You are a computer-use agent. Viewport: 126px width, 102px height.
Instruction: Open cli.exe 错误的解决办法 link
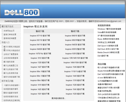(x=107, y=78)
